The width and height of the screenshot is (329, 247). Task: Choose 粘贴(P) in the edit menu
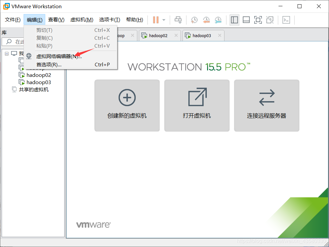click(70, 46)
